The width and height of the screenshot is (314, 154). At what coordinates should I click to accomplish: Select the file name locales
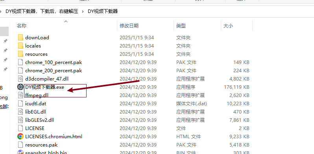pyautogui.click(x=33, y=46)
